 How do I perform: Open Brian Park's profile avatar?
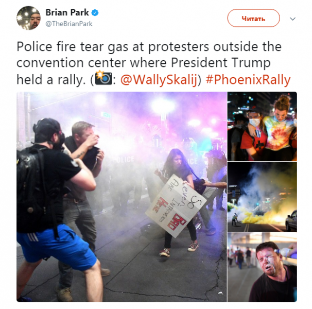(28, 18)
